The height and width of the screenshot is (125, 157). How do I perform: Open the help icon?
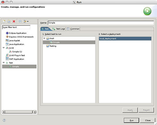point(4,120)
